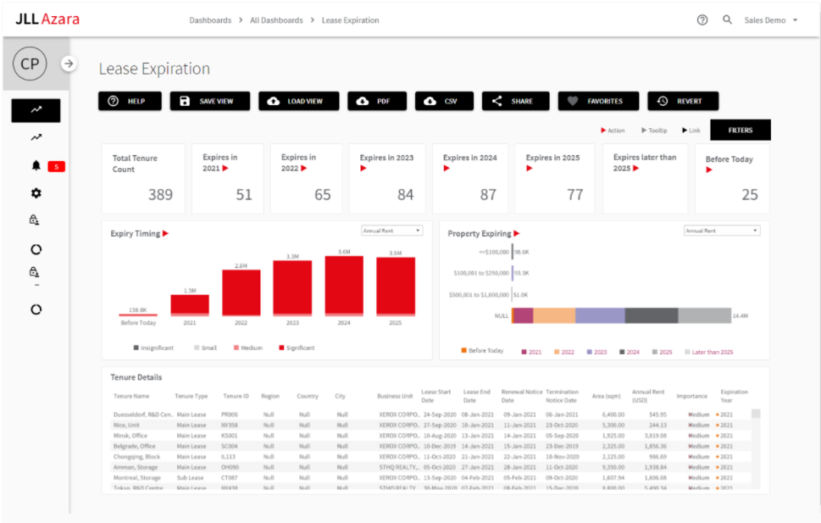Click the HELP button
Screen dimensions: 821x523
(130, 101)
